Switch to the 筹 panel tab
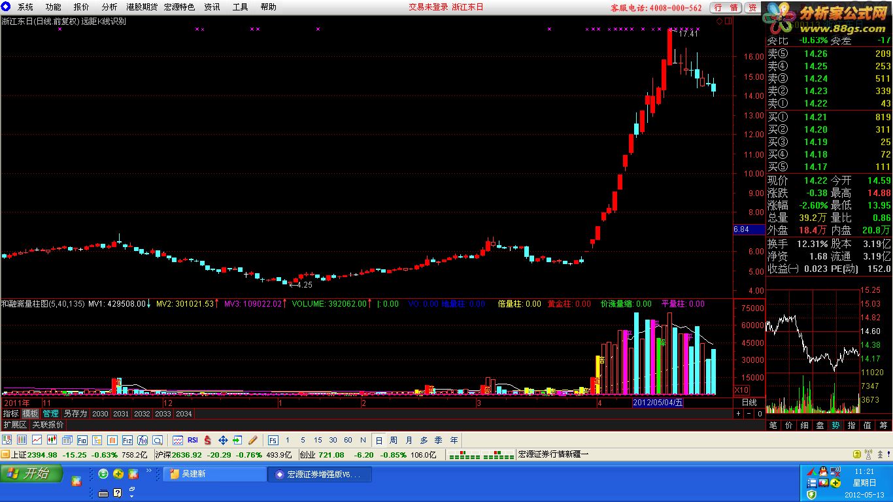The image size is (893, 502). coord(884,425)
